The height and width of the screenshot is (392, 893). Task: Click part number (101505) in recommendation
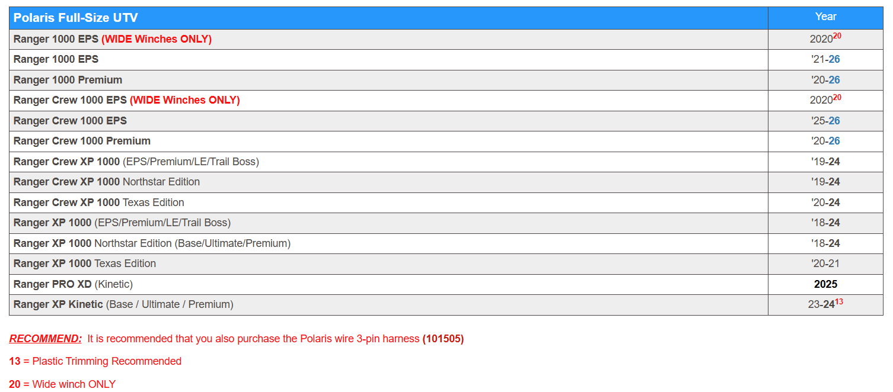click(443, 339)
